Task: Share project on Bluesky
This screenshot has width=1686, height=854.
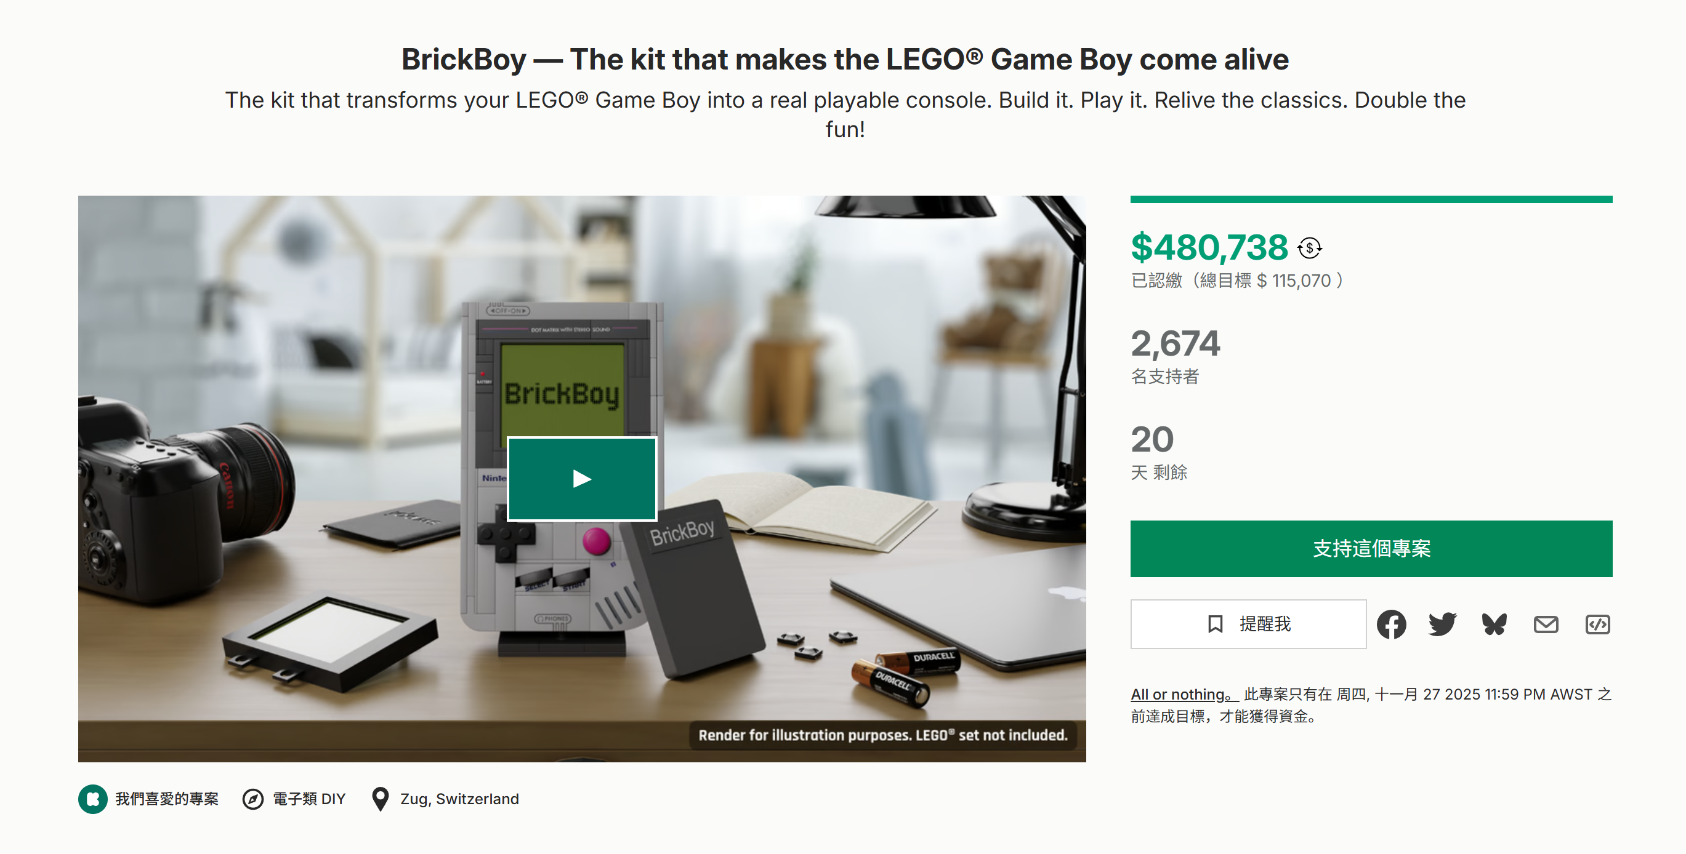Action: coord(1494,625)
